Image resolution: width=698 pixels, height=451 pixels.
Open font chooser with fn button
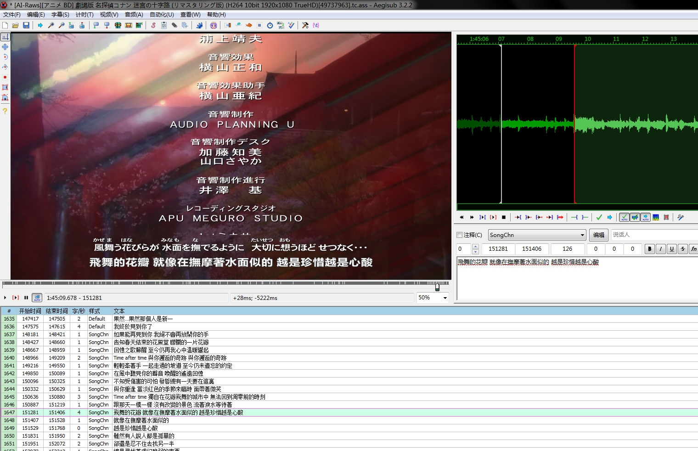(693, 248)
